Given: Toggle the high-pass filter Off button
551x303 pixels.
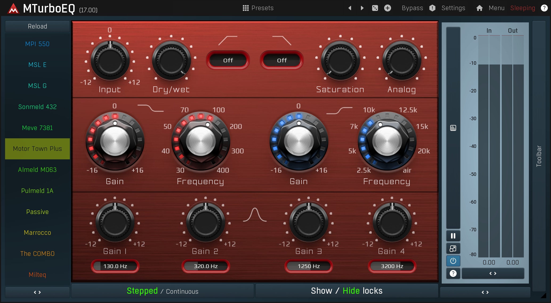Looking at the screenshot, I should 228,60.
